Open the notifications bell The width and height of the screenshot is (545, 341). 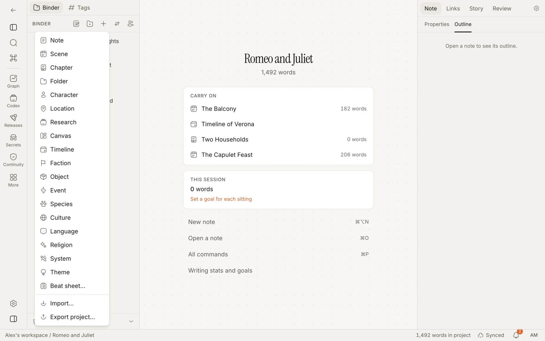tap(516, 335)
